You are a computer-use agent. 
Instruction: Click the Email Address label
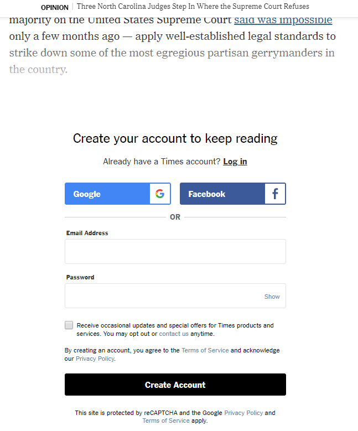coord(87,233)
